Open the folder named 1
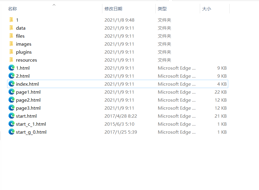Screen dimensions: 259x190 tap(17, 20)
